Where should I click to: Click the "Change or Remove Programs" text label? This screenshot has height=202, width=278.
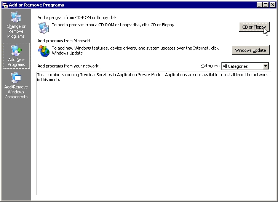(x=16, y=31)
